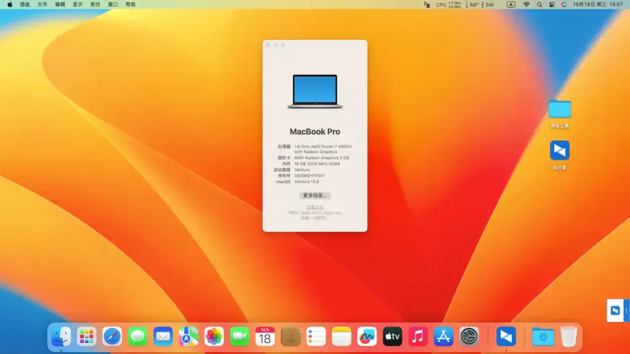This screenshot has width=630, height=354.
Task: Open the 显示 menu
Action: point(78,4)
